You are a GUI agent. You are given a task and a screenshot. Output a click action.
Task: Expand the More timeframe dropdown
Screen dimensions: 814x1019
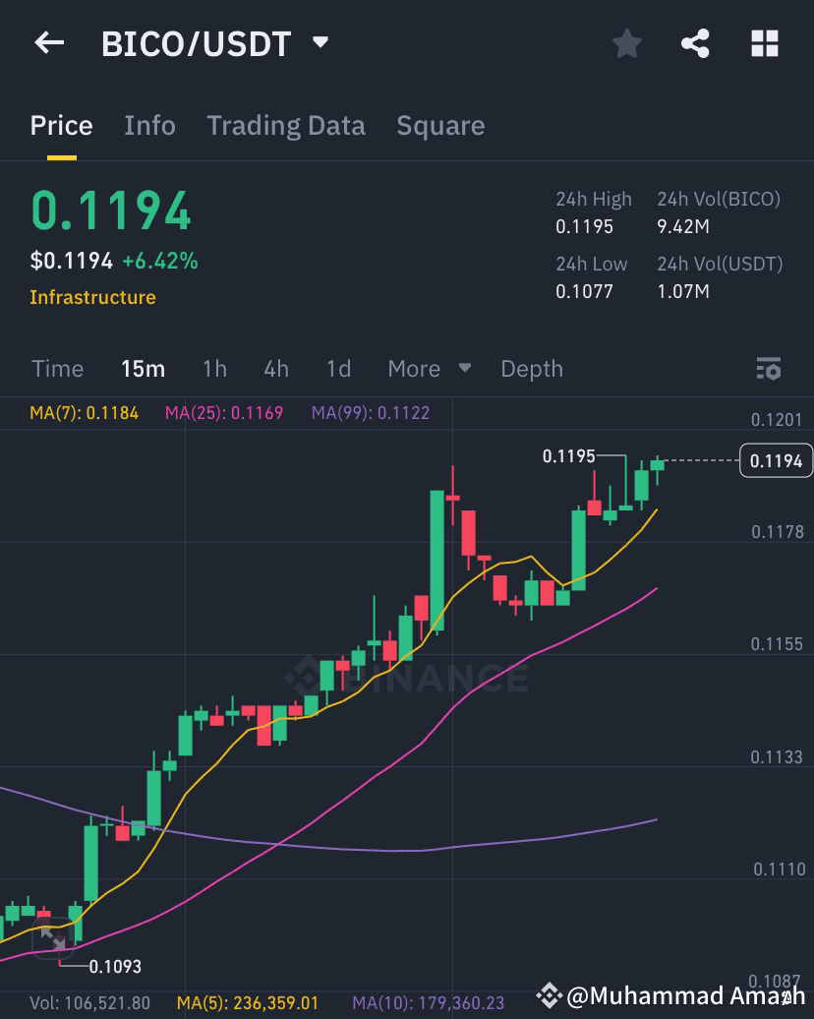click(427, 369)
